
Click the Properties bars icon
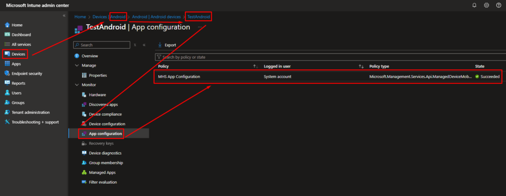(x=84, y=75)
